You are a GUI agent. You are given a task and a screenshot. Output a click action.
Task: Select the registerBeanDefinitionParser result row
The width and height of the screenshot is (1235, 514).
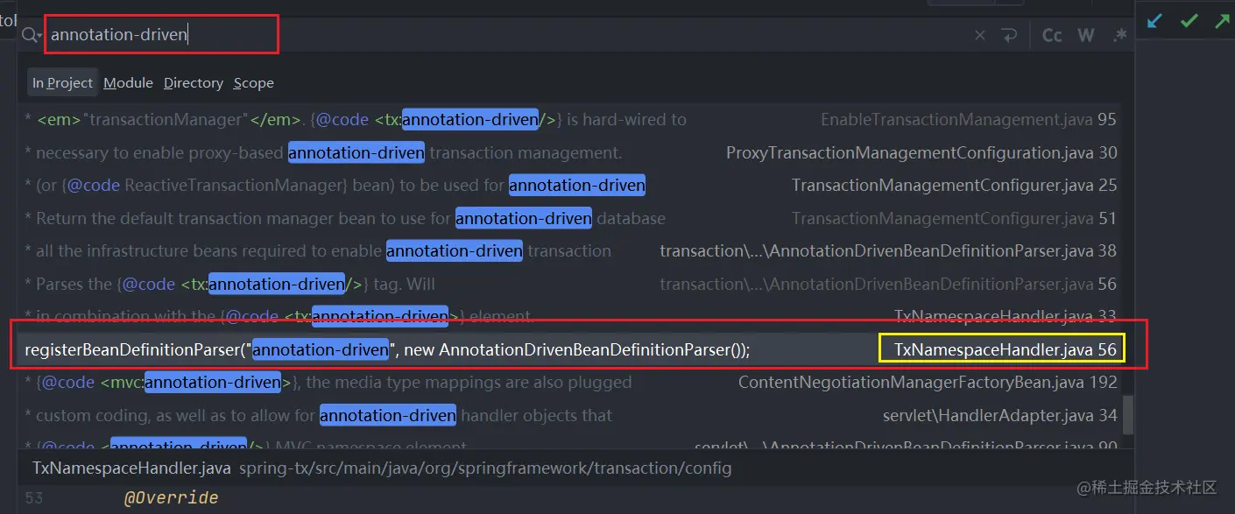570,349
